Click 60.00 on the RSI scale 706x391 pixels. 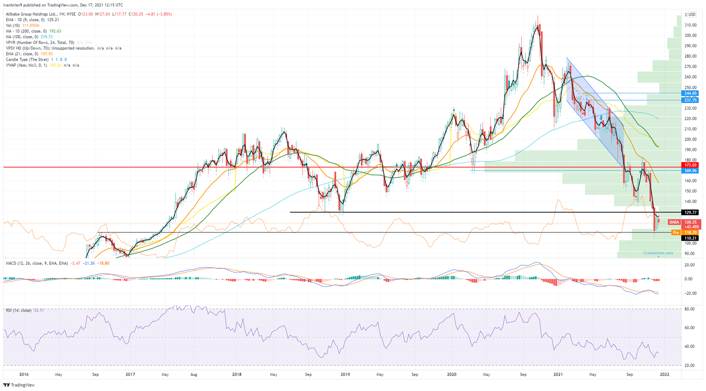[x=689, y=328]
